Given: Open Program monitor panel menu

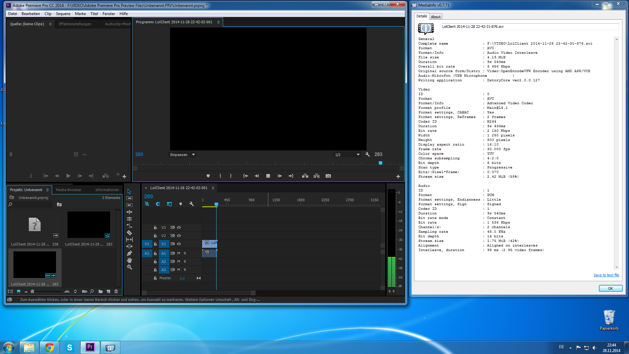Looking at the screenshot, I should (x=219, y=22).
